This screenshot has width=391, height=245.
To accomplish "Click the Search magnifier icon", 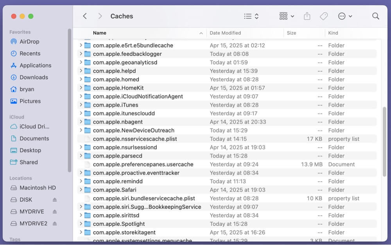I will tap(375, 16).
